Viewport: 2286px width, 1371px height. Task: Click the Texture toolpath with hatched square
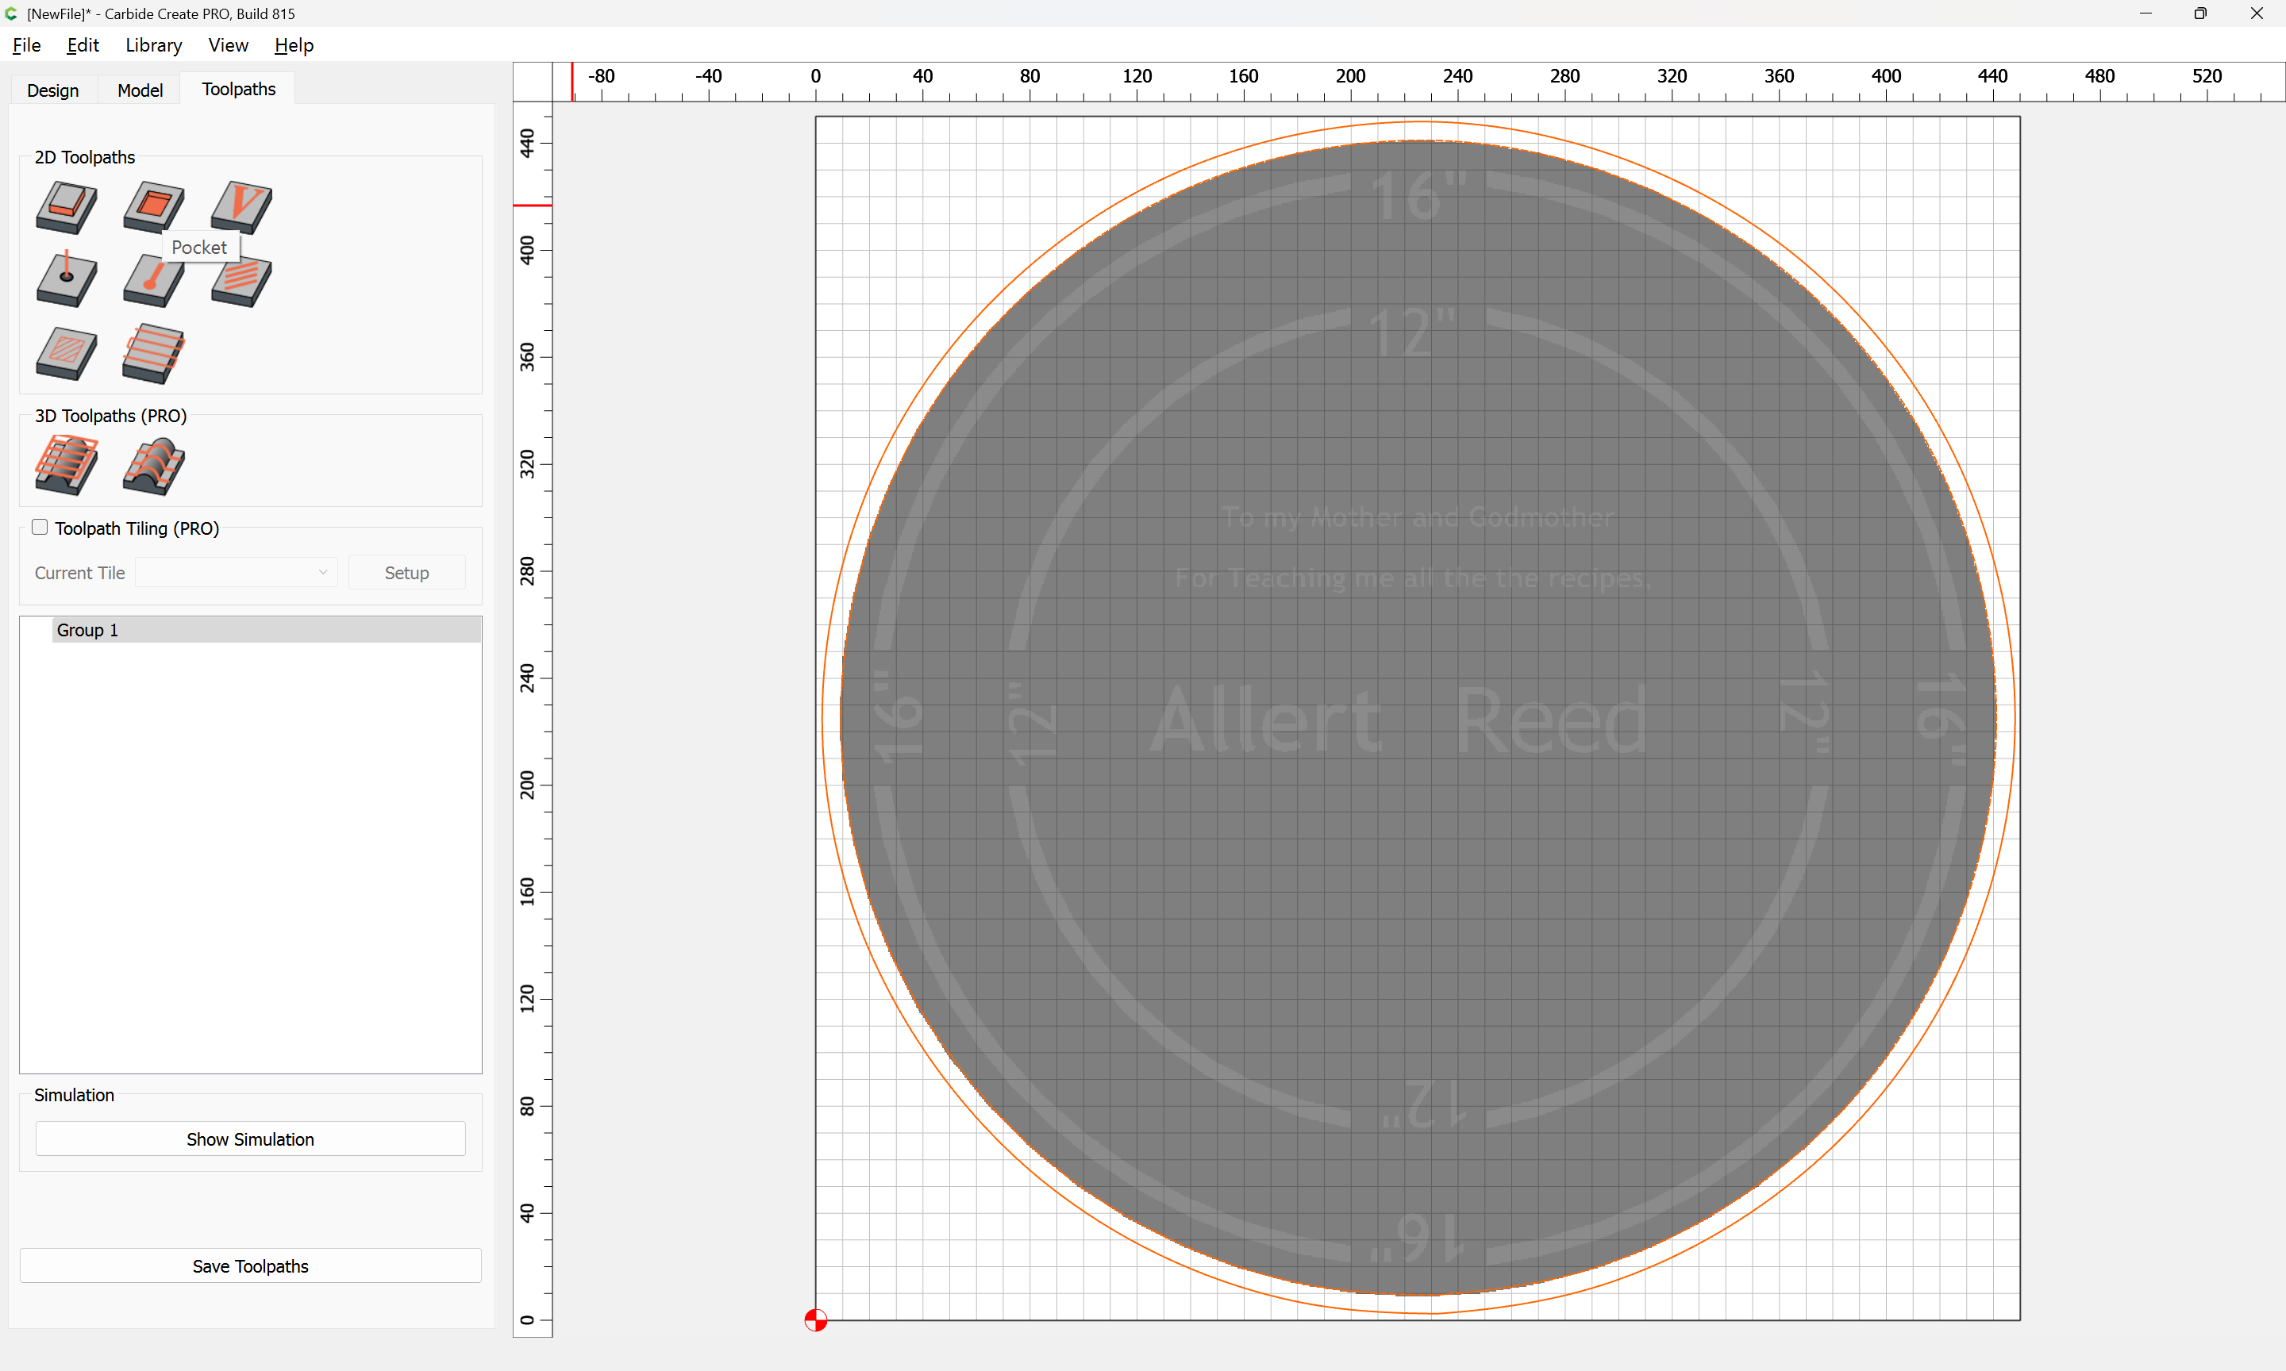[x=67, y=354]
